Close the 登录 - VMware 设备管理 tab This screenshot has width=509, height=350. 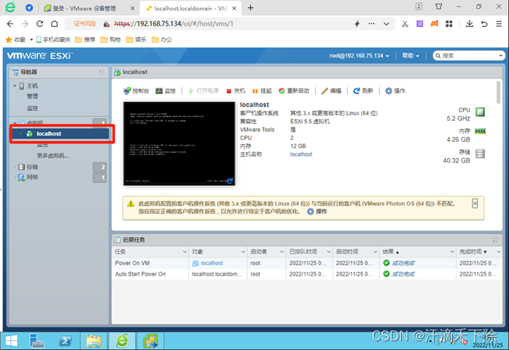tap(133, 9)
